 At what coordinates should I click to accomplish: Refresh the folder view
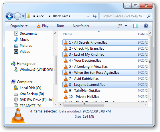point(94,16)
